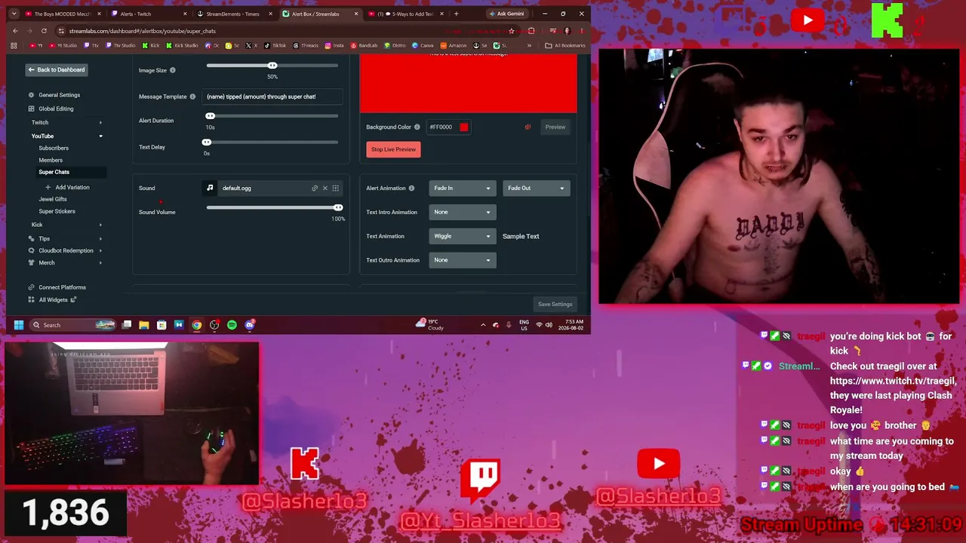The image size is (966, 543).
Task: Open the Canva bookmark
Action: (x=423, y=45)
